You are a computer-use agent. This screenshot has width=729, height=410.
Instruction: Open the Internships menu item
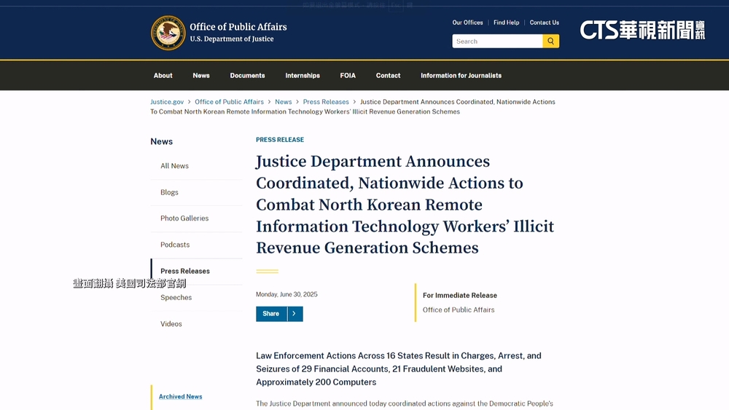pos(303,76)
